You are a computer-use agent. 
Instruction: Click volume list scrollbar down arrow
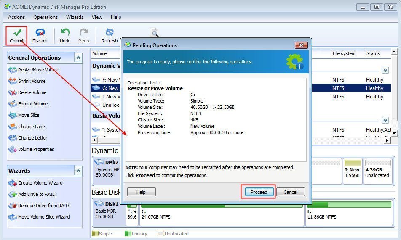(394, 133)
